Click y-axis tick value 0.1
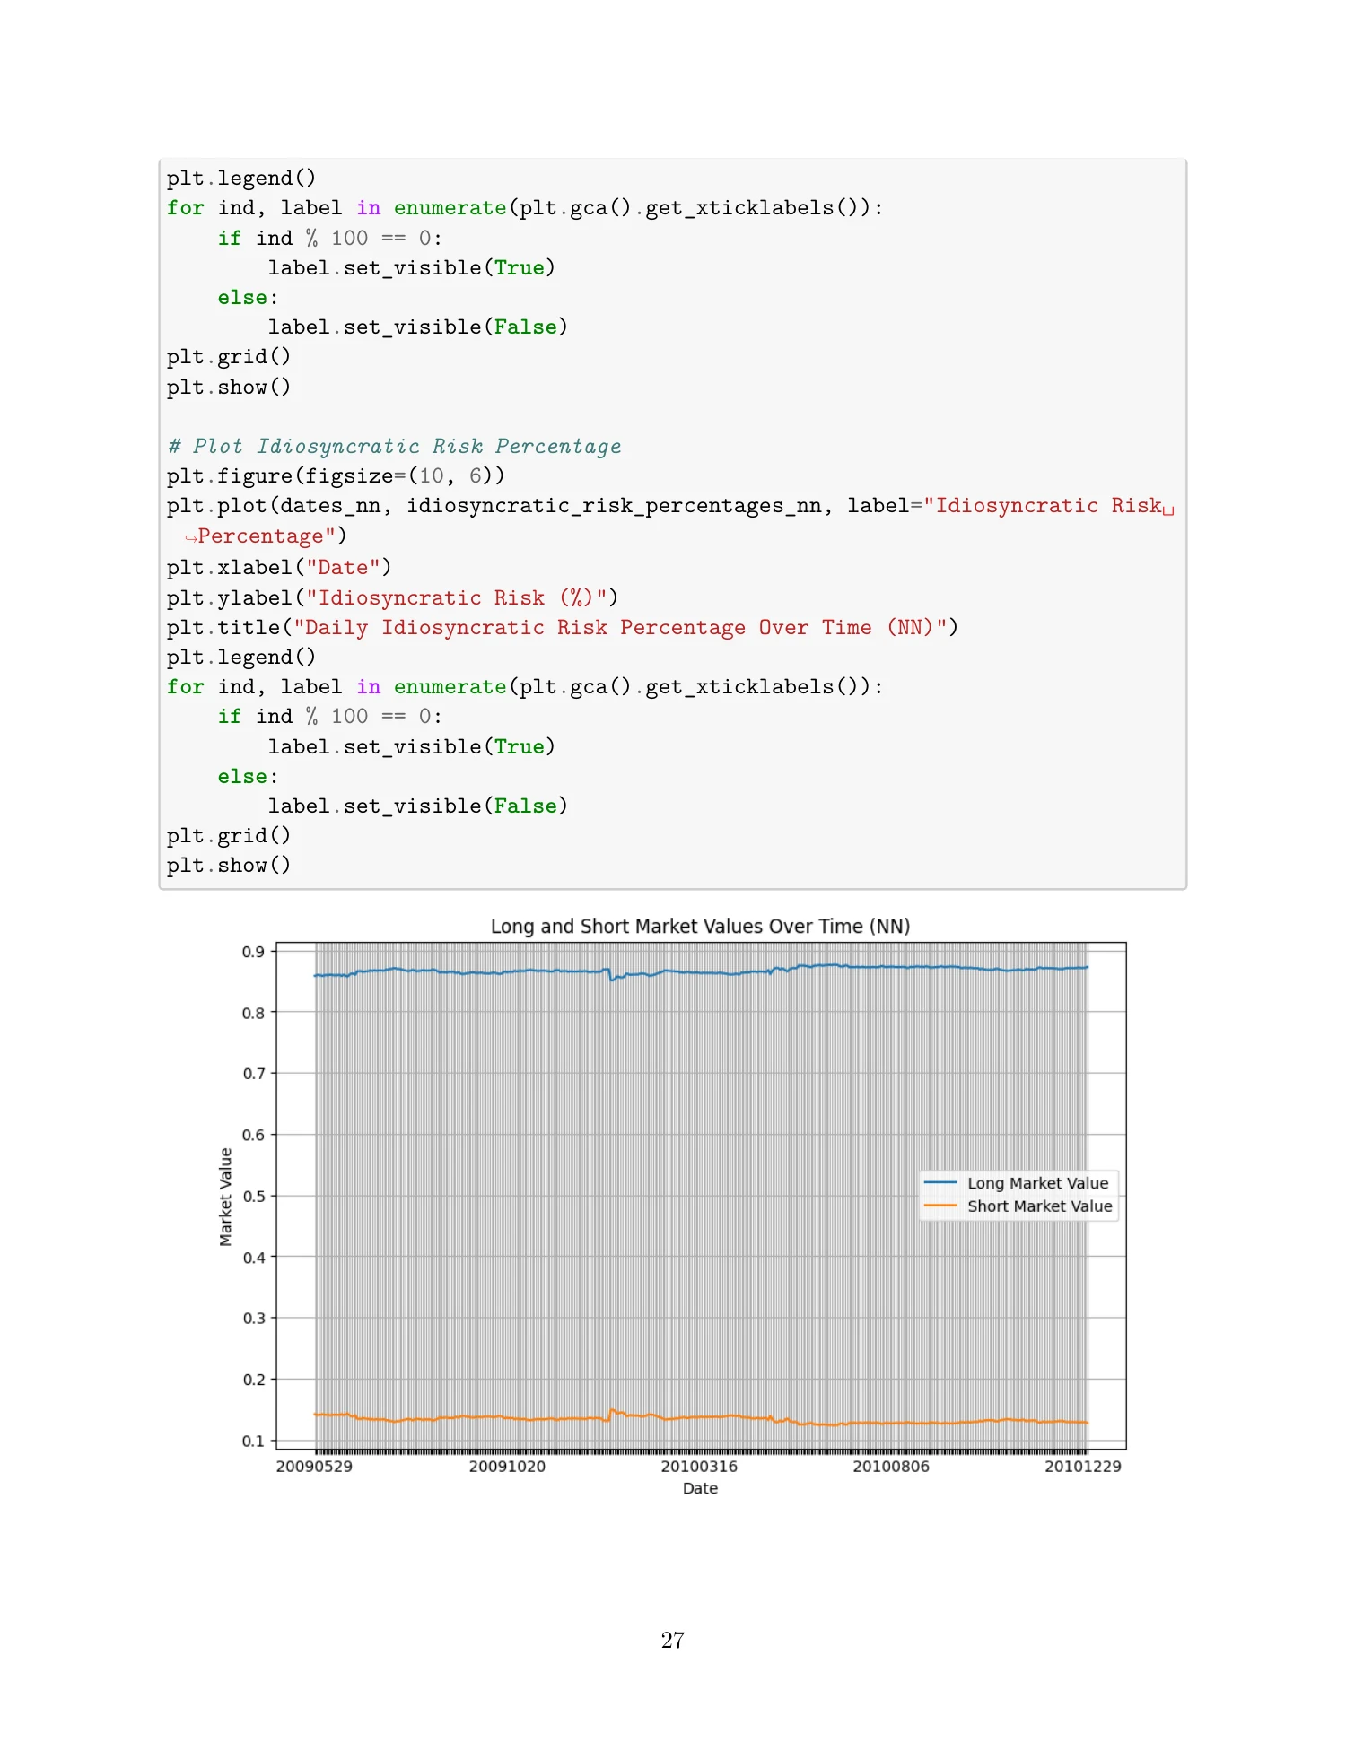This screenshot has width=1346, height=1742. pos(254,1442)
